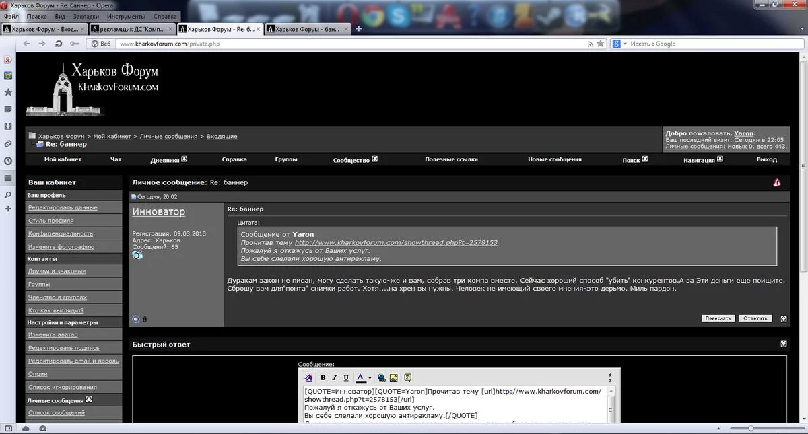Click into the address bar URL field
The height and width of the screenshot is (434, 808).
pyautogui.click(x=350, y=44)
